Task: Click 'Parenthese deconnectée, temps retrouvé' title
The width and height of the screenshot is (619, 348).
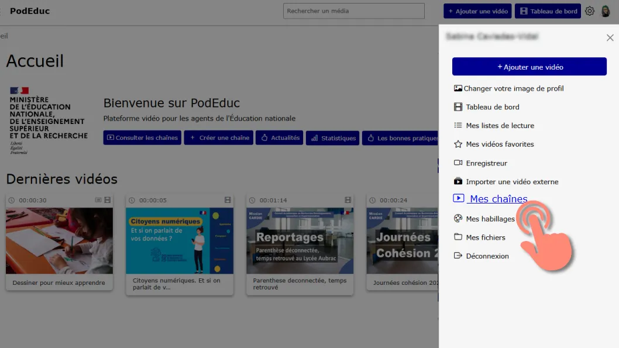Action: (x=300, y=284)
